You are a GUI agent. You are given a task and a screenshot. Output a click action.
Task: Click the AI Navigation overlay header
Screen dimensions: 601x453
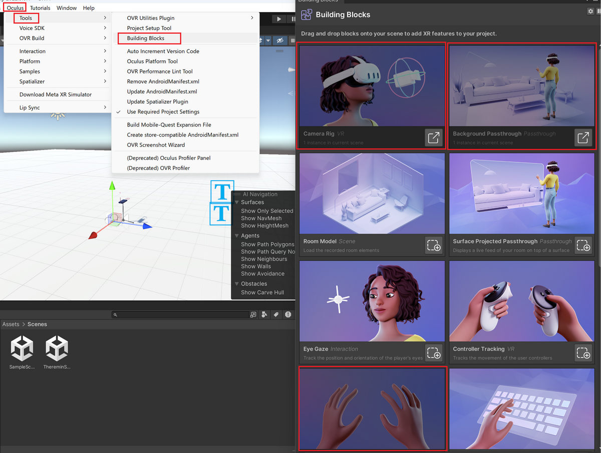(x=263, y=194)
